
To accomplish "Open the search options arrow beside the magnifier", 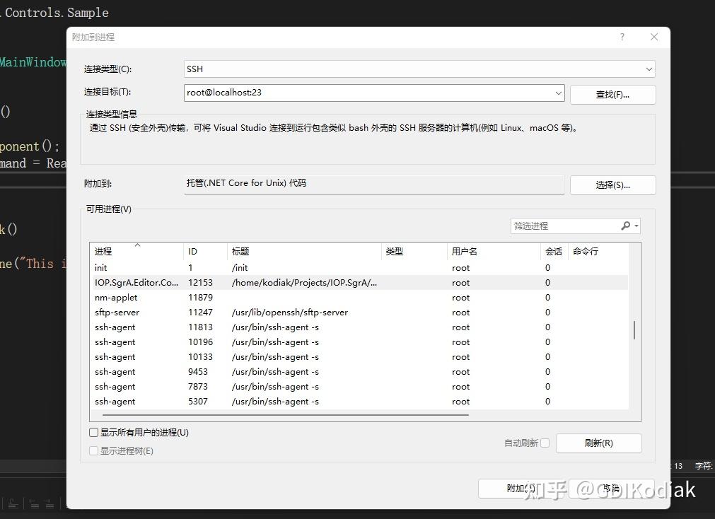I will click(636, 225).
